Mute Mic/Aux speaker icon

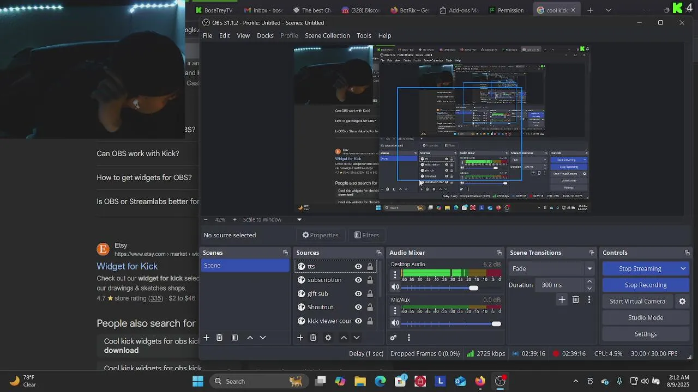tap(395, 323)
